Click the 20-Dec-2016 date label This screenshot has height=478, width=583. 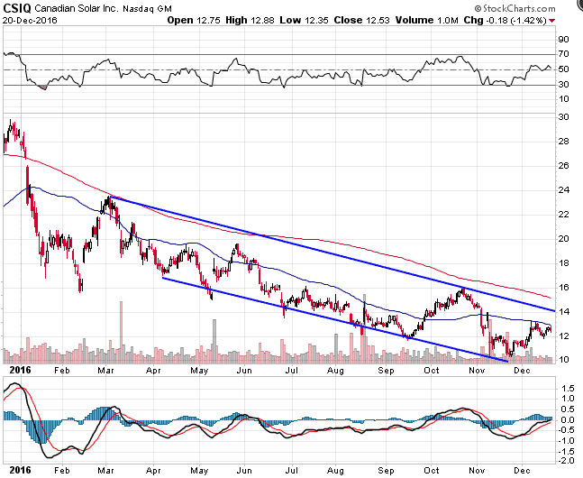point(30,20)
